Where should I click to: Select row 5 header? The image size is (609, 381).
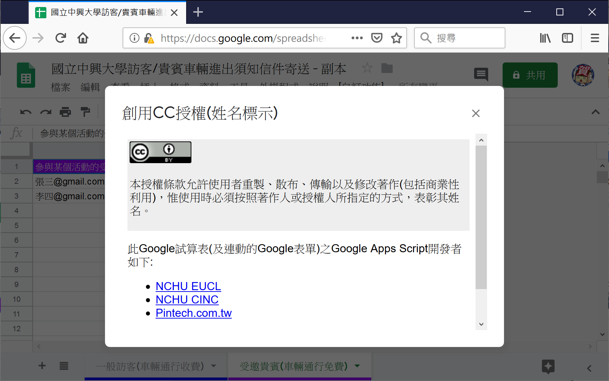click(17, 226)
